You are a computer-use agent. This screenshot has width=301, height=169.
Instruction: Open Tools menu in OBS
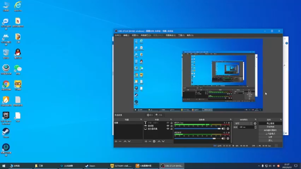[x=181, y=35]
